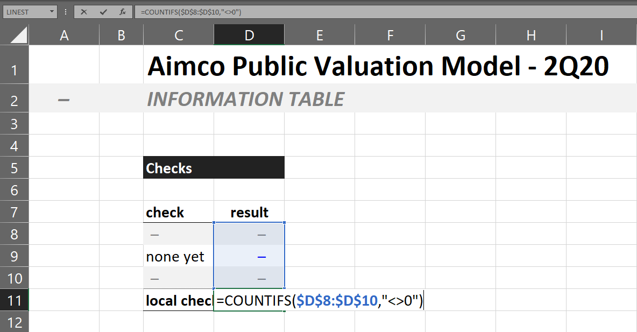The image size is (637, 332).
Task: Click the 'none yet' cell
Action: click(178, 256)
